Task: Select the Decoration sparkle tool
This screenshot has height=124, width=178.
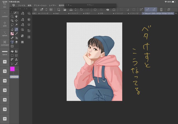Action: [x=12, y=42]
